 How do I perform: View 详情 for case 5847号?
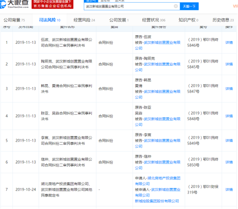pyautogui.click(x=229, y=89)
